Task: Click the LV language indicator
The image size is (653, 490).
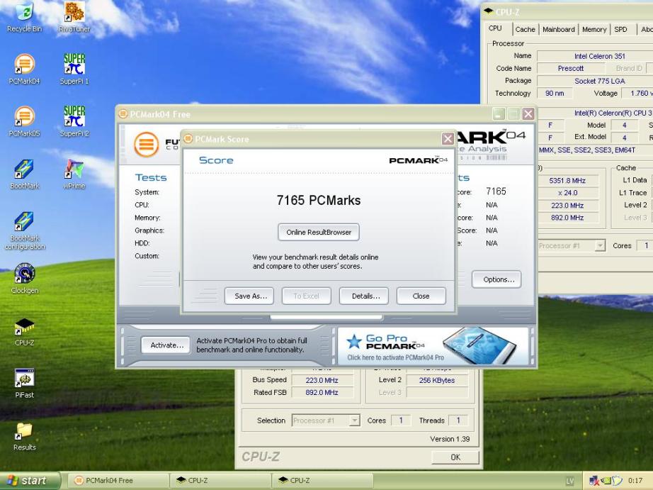Action: click(569, 481)
